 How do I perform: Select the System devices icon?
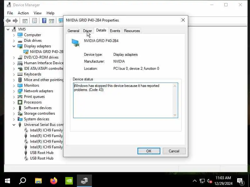click(x=20, y=119)
